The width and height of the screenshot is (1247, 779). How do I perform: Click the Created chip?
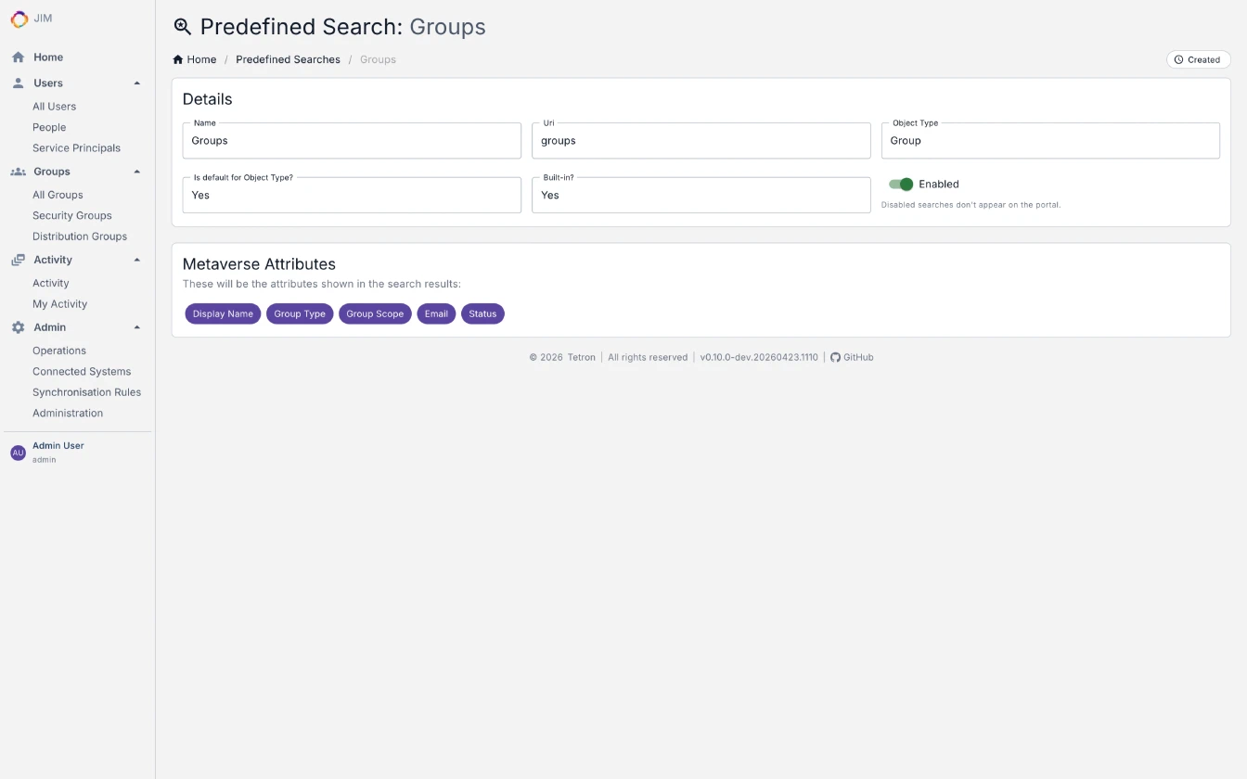click(x=1199, y=58)
